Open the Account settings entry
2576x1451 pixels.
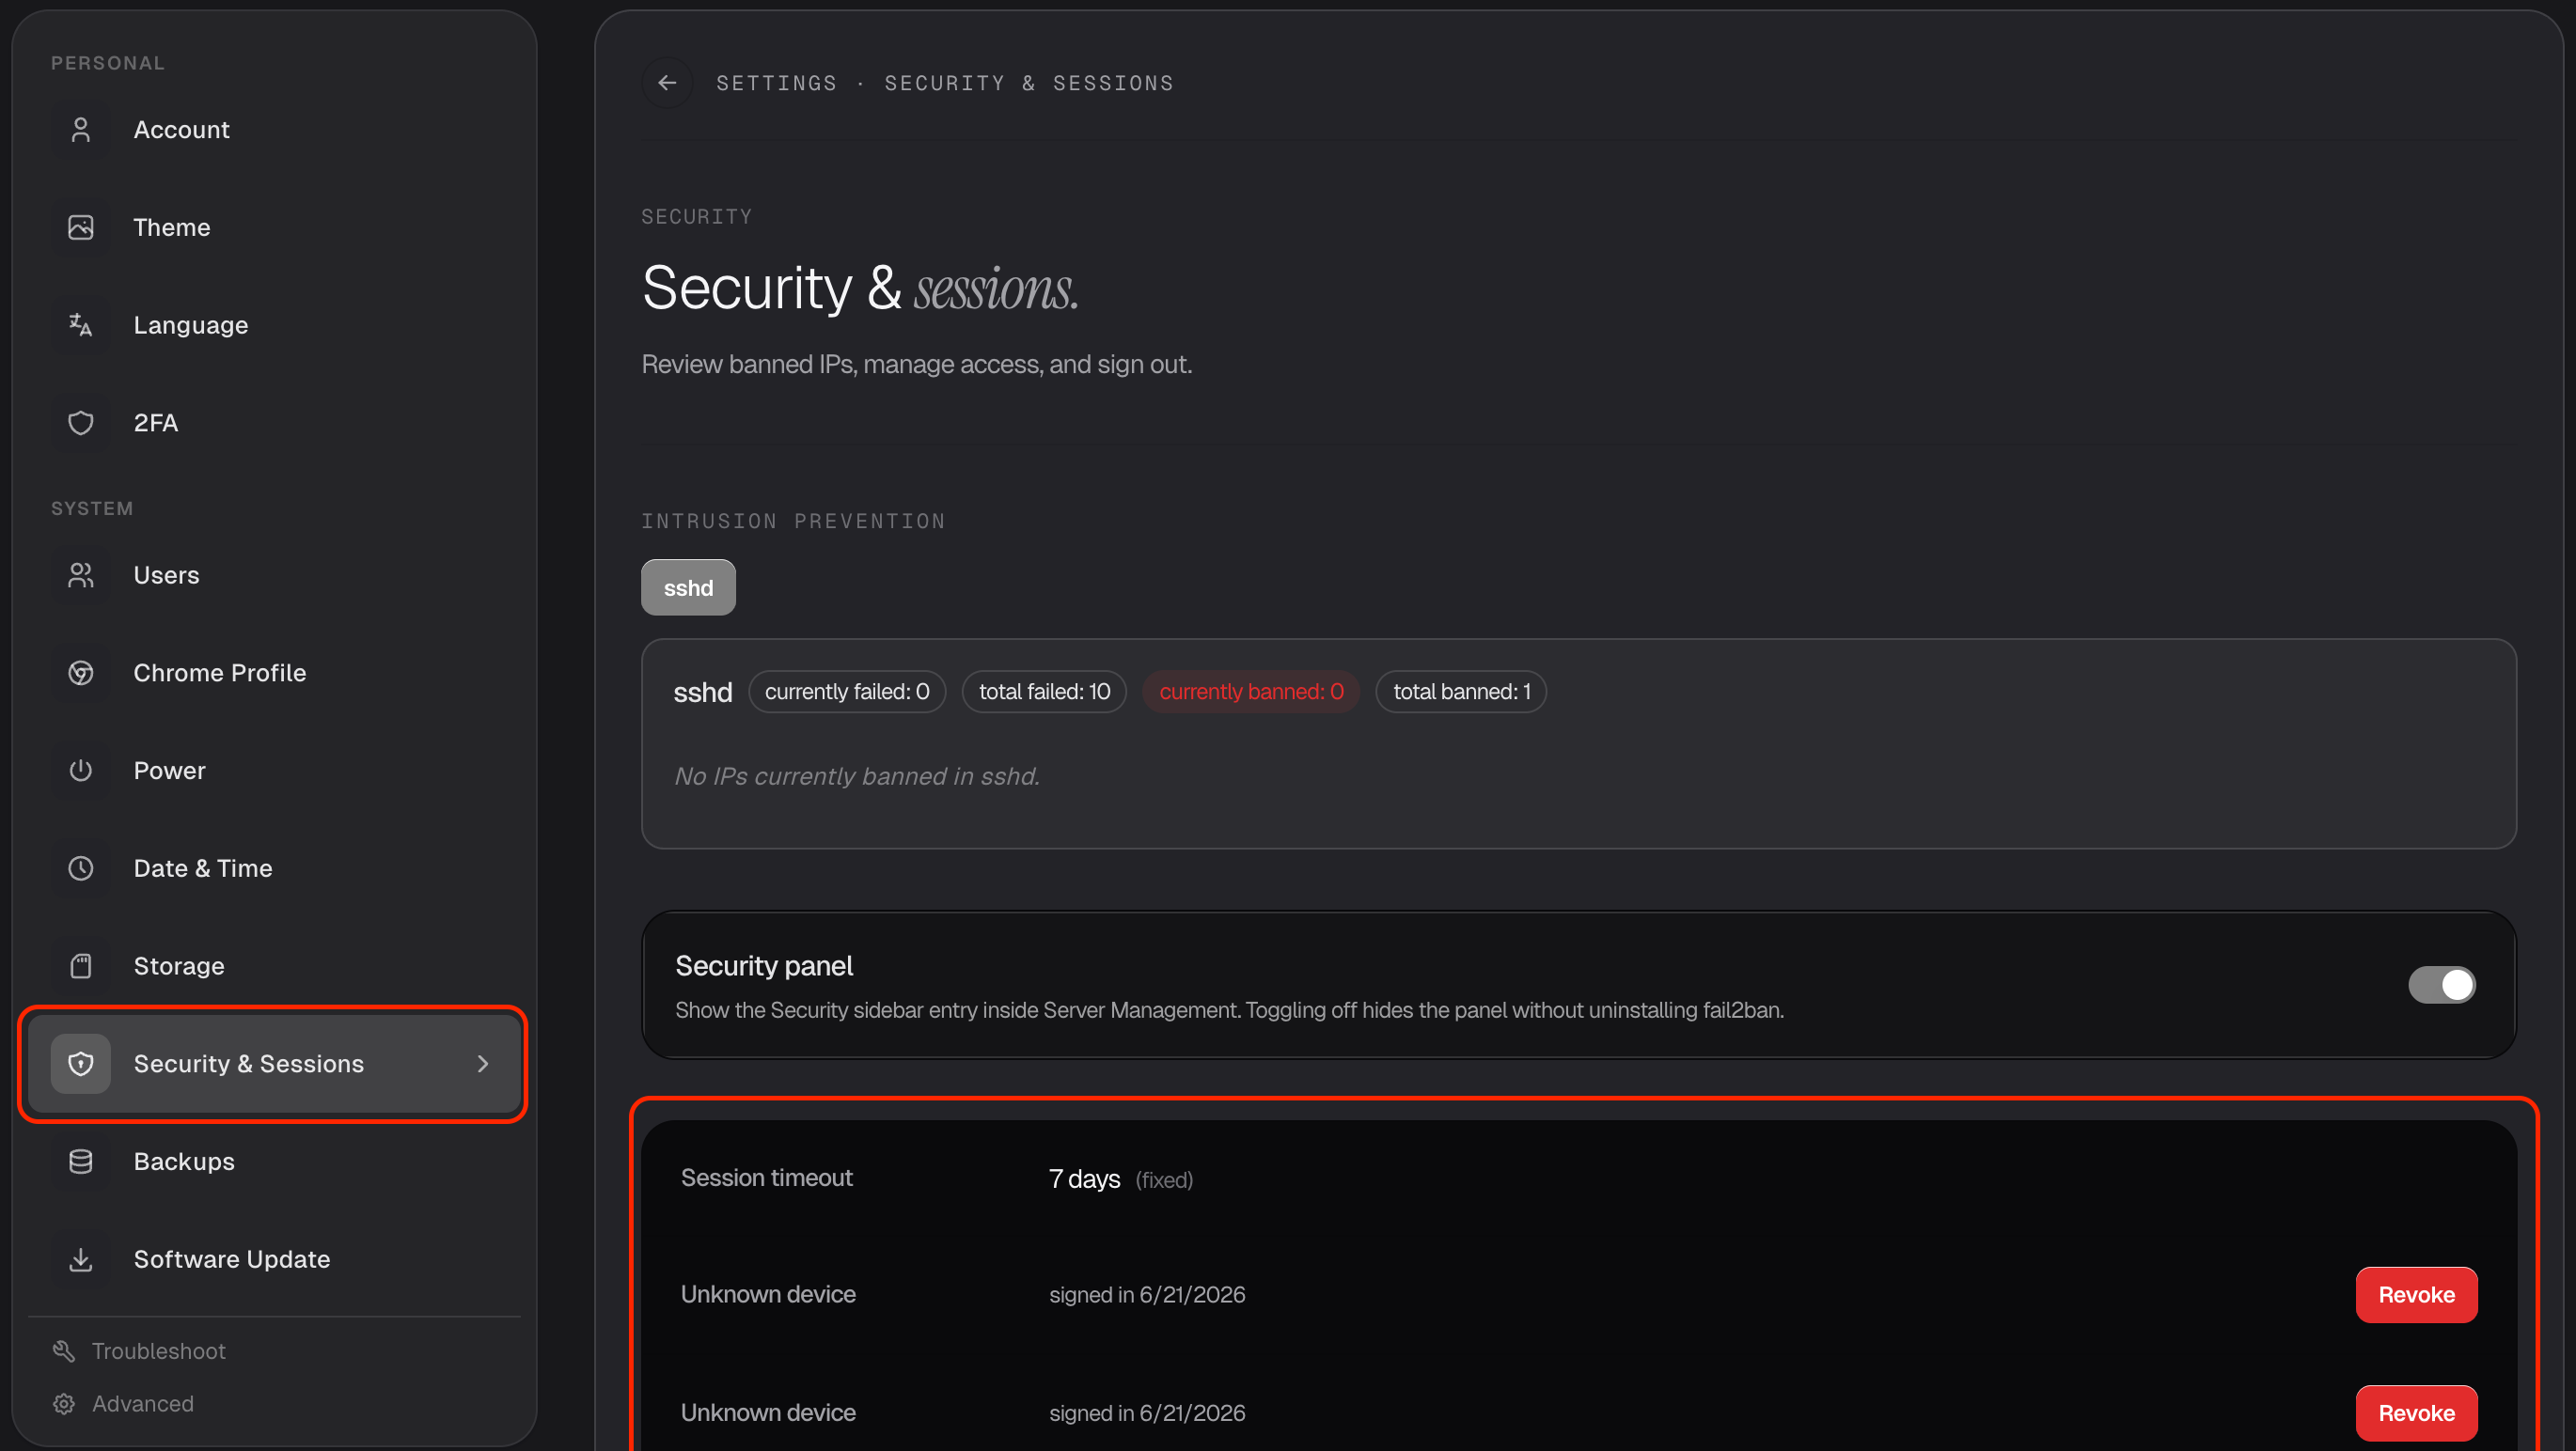[274, 130]
